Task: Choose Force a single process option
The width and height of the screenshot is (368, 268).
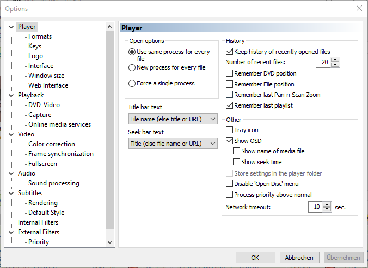Action: pos(132,84)
